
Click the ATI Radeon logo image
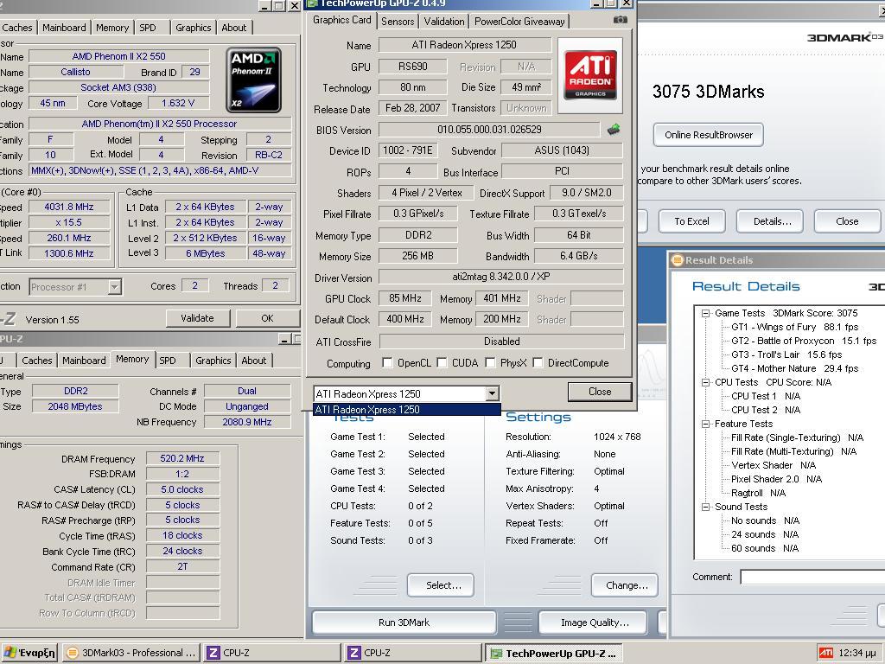590,76
